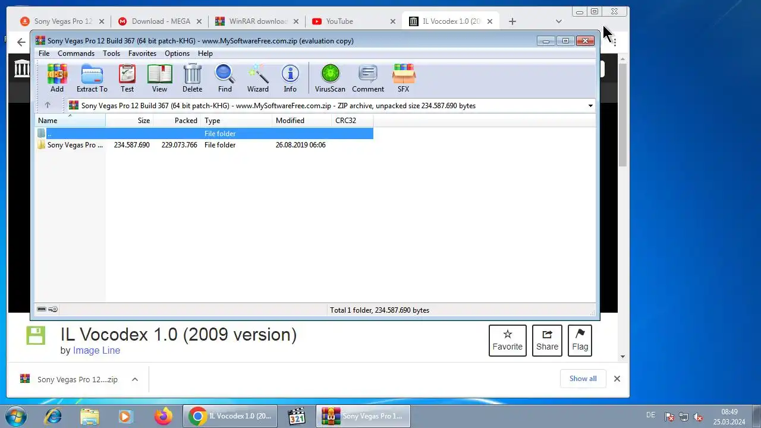Open a new browser tab
The image size is (761, 428).
click(512, 21)
